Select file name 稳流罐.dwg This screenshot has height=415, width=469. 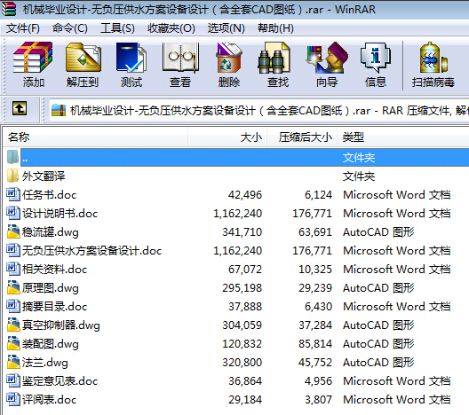(51, 232)
